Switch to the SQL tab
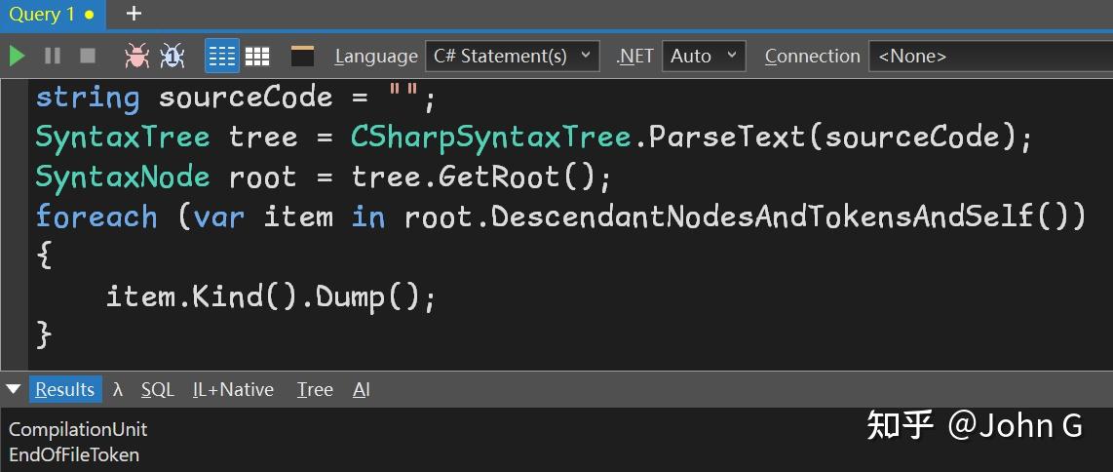Image resolution: width=1113 pixels, height=472 pixels. tap(157, 389)
